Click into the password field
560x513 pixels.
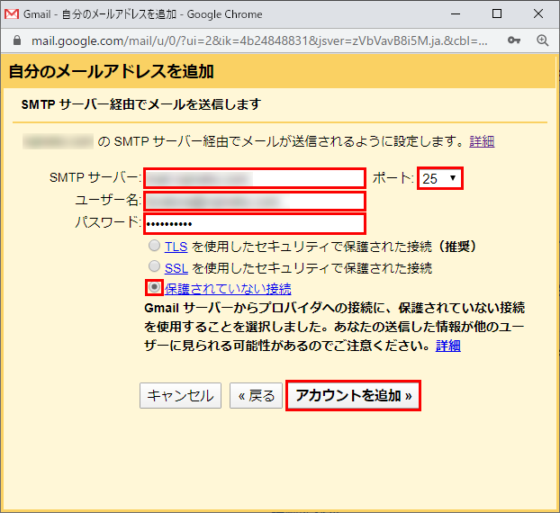254,223
